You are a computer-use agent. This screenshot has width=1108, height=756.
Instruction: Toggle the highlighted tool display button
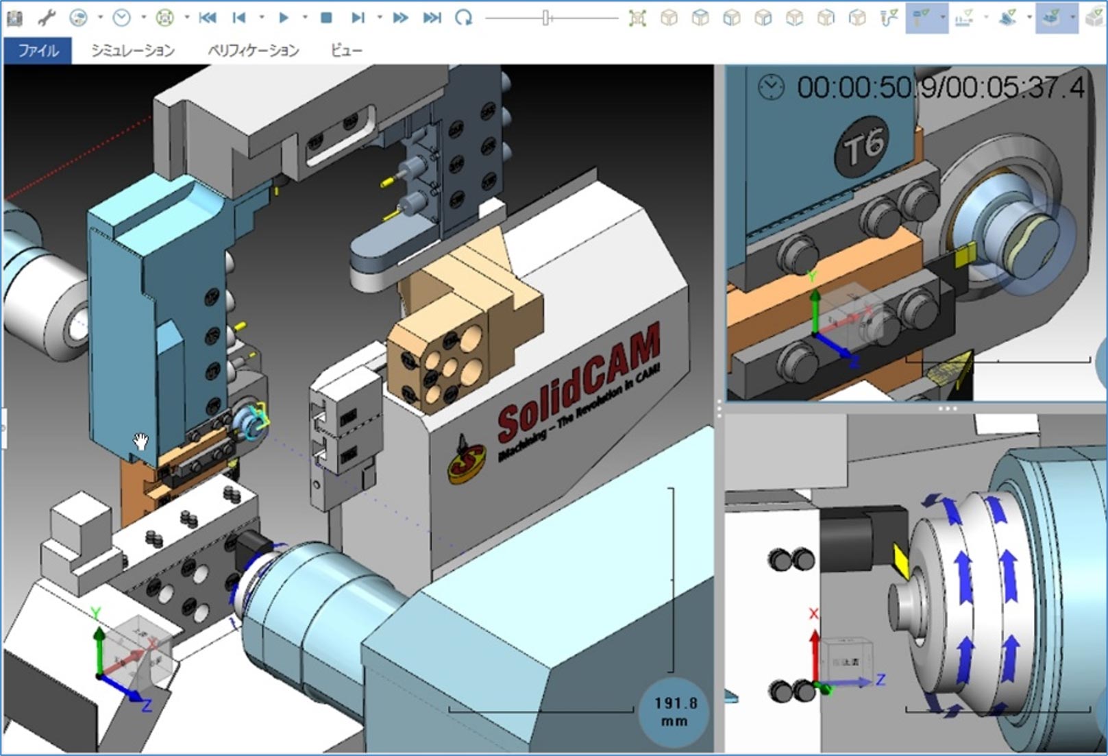coord(921,18)
